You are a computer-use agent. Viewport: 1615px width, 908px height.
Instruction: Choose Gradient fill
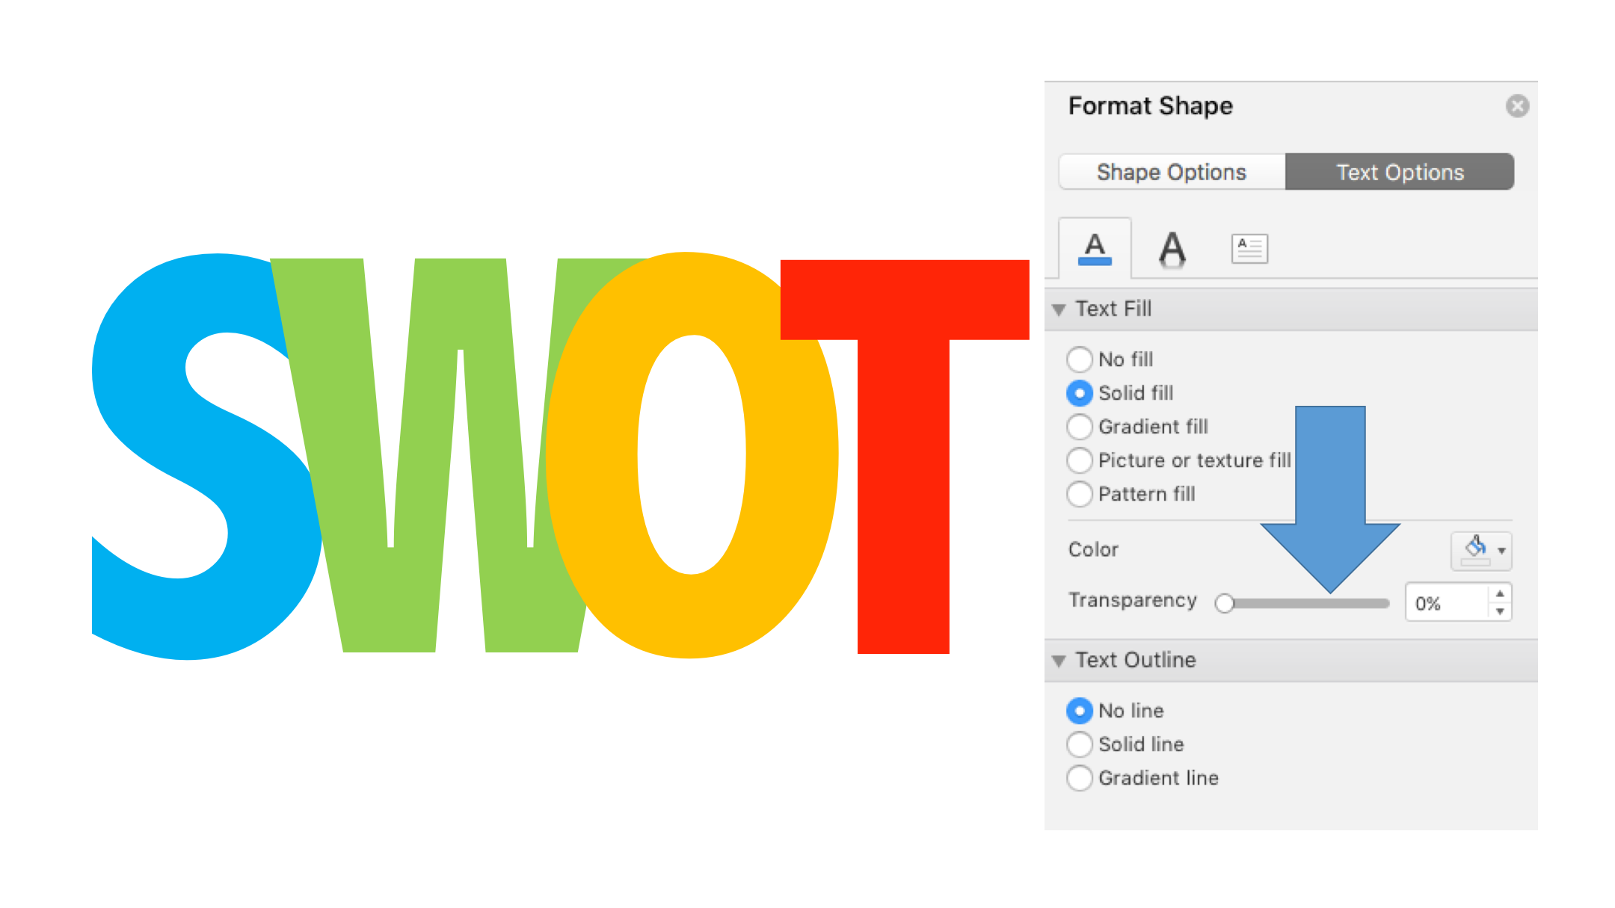(x=1080, y=427)
